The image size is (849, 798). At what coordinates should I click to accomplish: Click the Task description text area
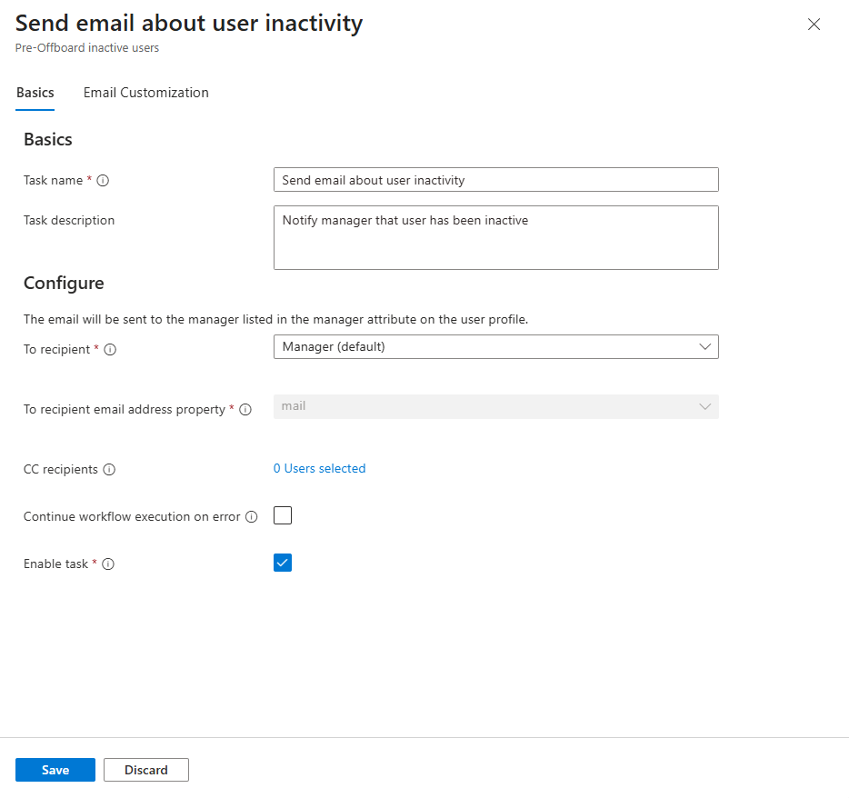tap(495, 236)
